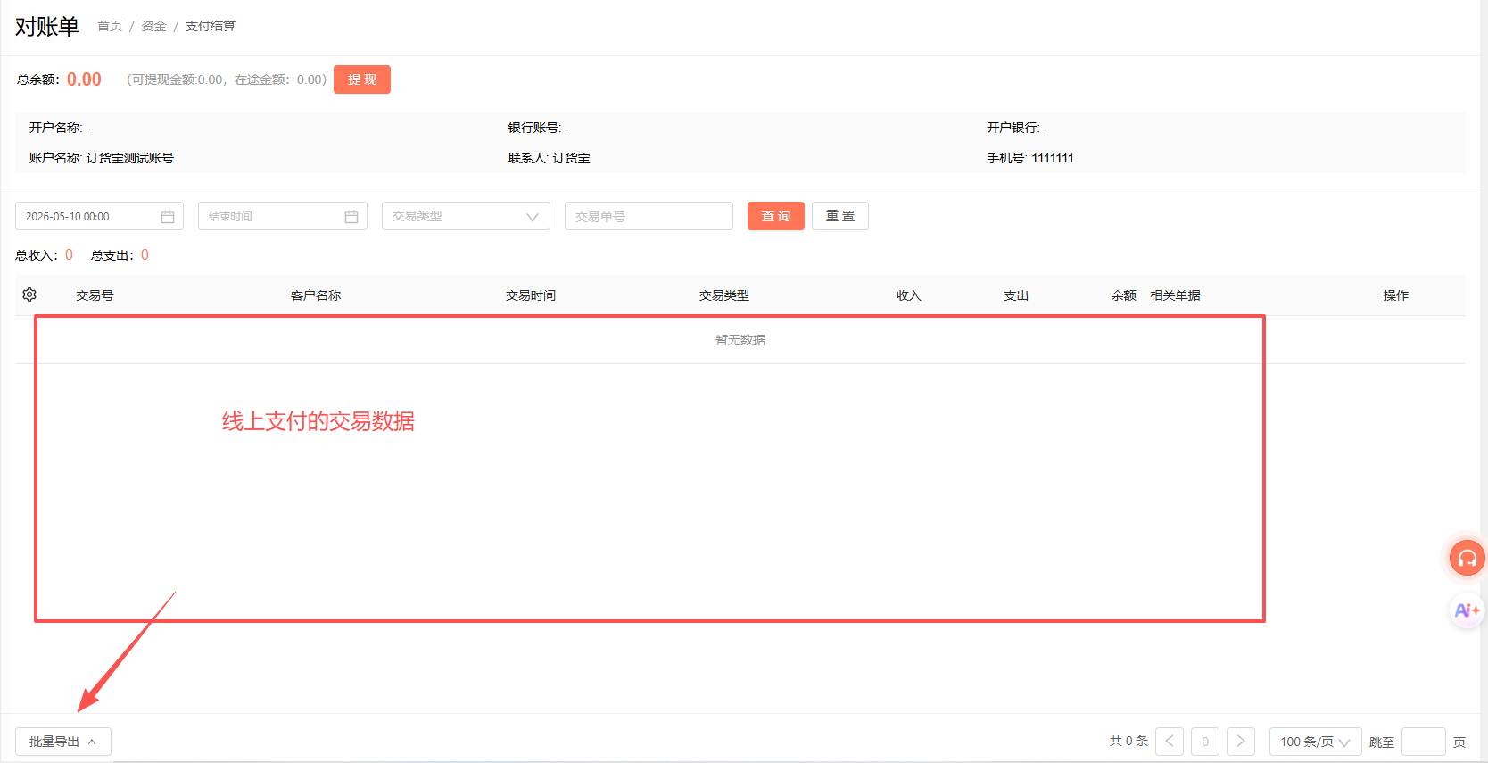Open the table column settings gear
Image resolution: width=1488 pixels, height=763 pixels.
29,294
